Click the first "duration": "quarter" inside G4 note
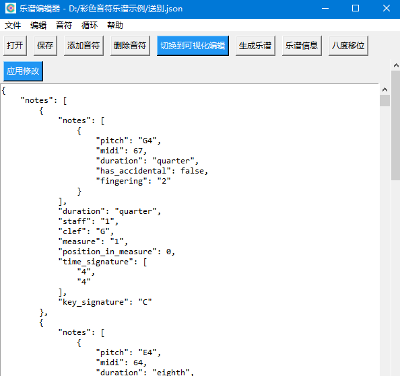400x376 pixels. (x=147, y=161)
